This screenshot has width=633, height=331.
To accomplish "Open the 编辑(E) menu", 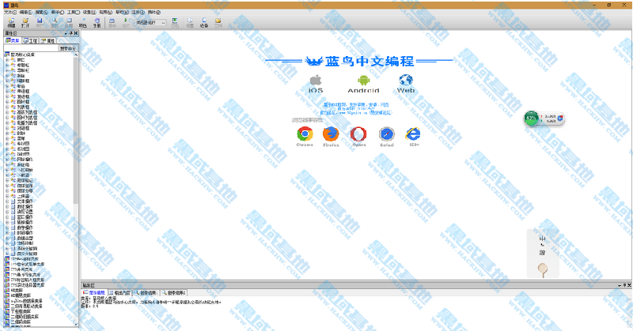I will [26, 13].
